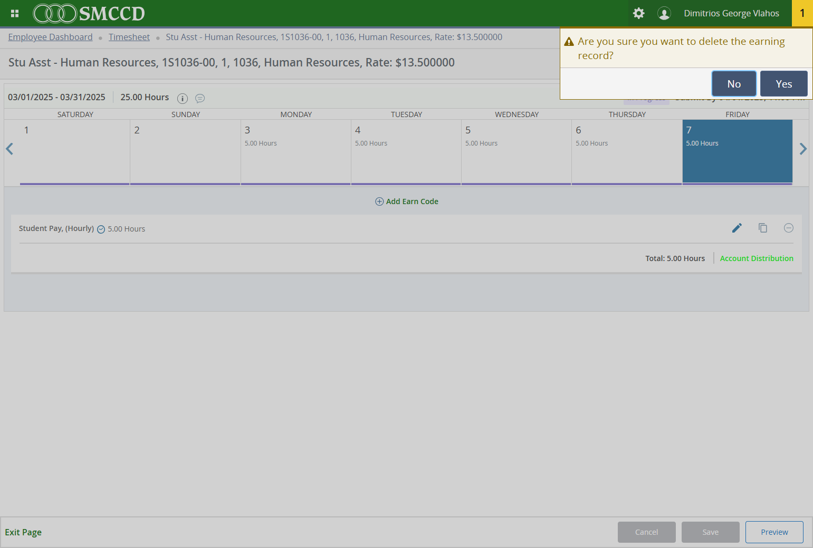Open the app grid menu icon
This screenshot has width=813, height=548.
click(15, 13)
